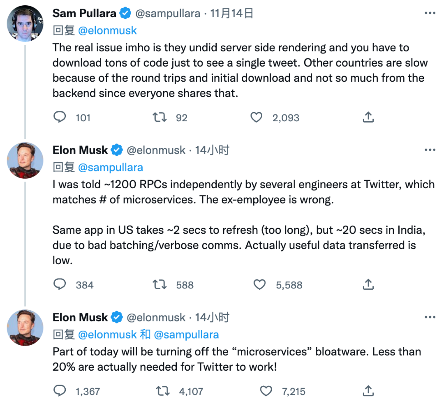444x406 pixels.
Task: Like Sam Pullara's tweet with 2,093 likes
Action: tap(257, 118)
